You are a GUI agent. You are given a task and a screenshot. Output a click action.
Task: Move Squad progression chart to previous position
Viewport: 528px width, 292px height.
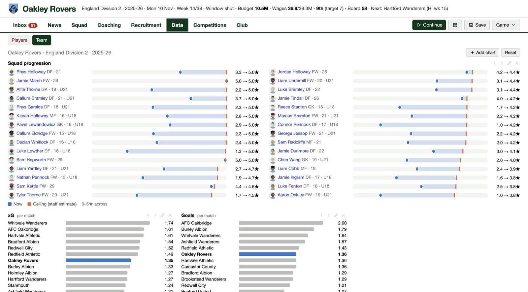point(495,63)
